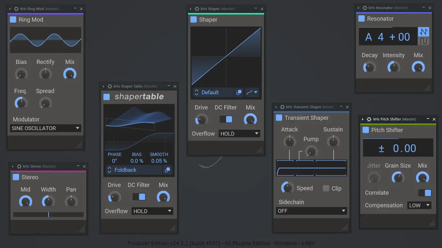The height and width of the screenshot is (248, 442).
Task: Open the Shaper Table Overflow HOLD dropdown
Action: pos(152,211)
